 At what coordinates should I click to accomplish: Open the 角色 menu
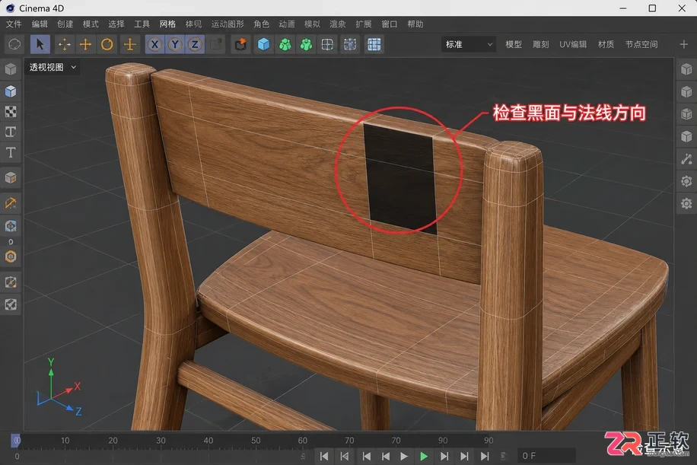click(x=262, y=24)
